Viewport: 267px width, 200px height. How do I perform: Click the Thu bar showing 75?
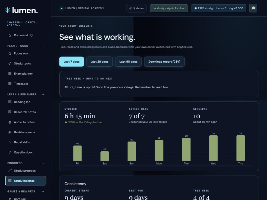click(241, 148)
